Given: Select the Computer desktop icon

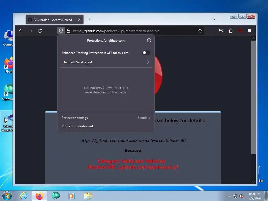Looking at the screenshot, I should point(8,38).
